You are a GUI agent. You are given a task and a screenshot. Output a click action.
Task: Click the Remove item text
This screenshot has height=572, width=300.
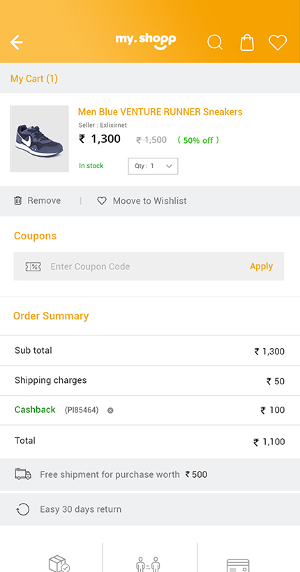coord(44,201)
